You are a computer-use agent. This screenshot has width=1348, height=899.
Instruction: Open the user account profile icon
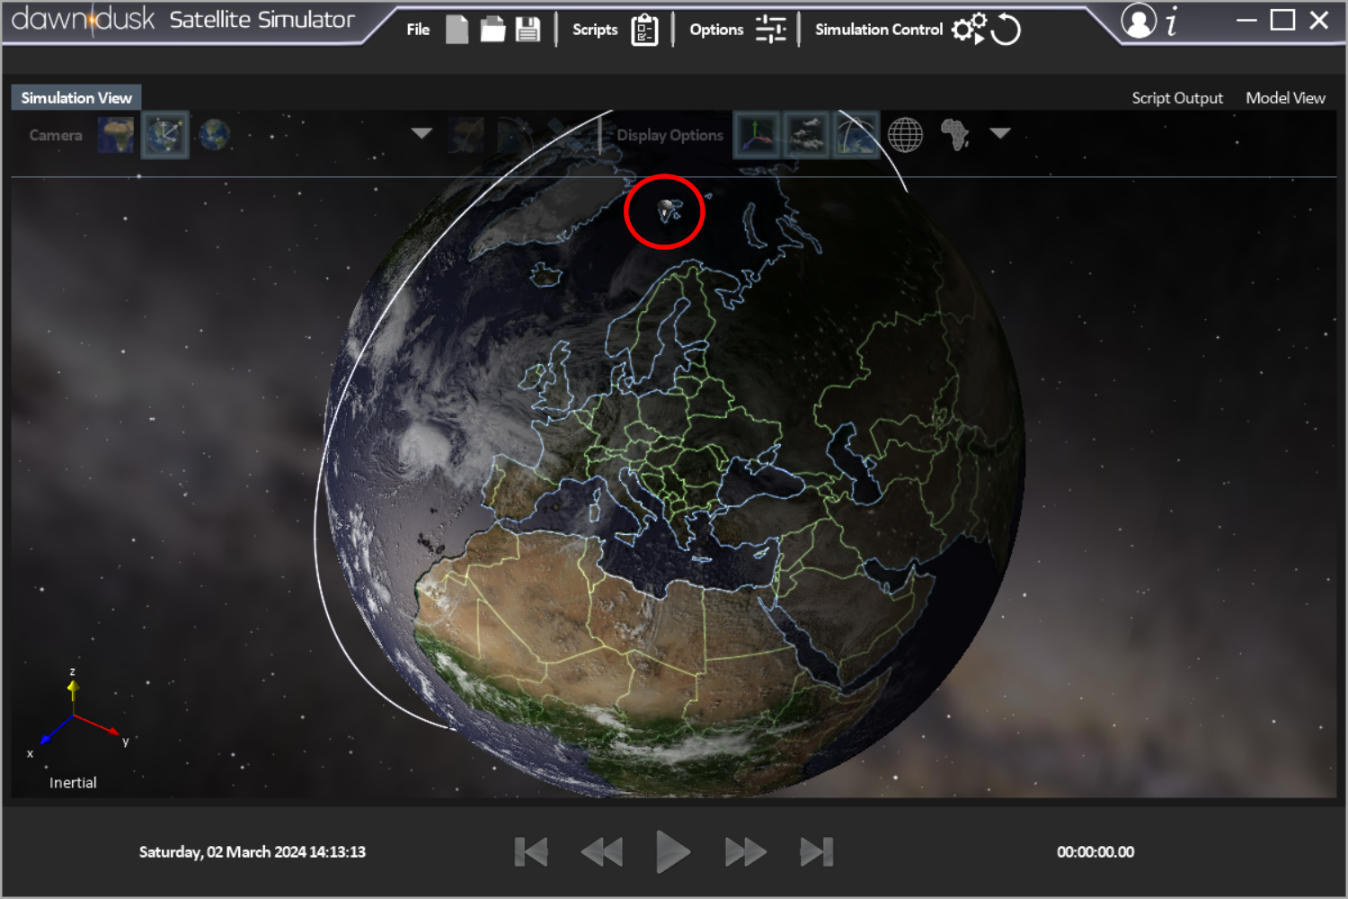click(1139, 21)
